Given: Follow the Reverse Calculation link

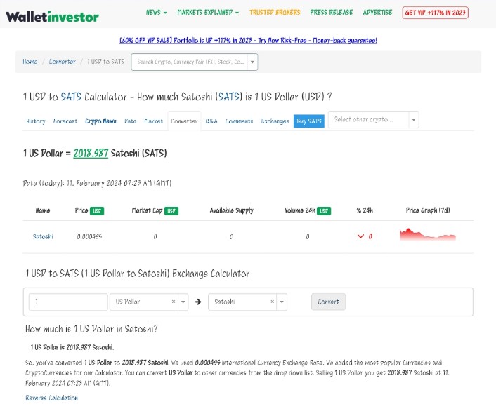Looking at the screenshot, I should pos(51,398).
